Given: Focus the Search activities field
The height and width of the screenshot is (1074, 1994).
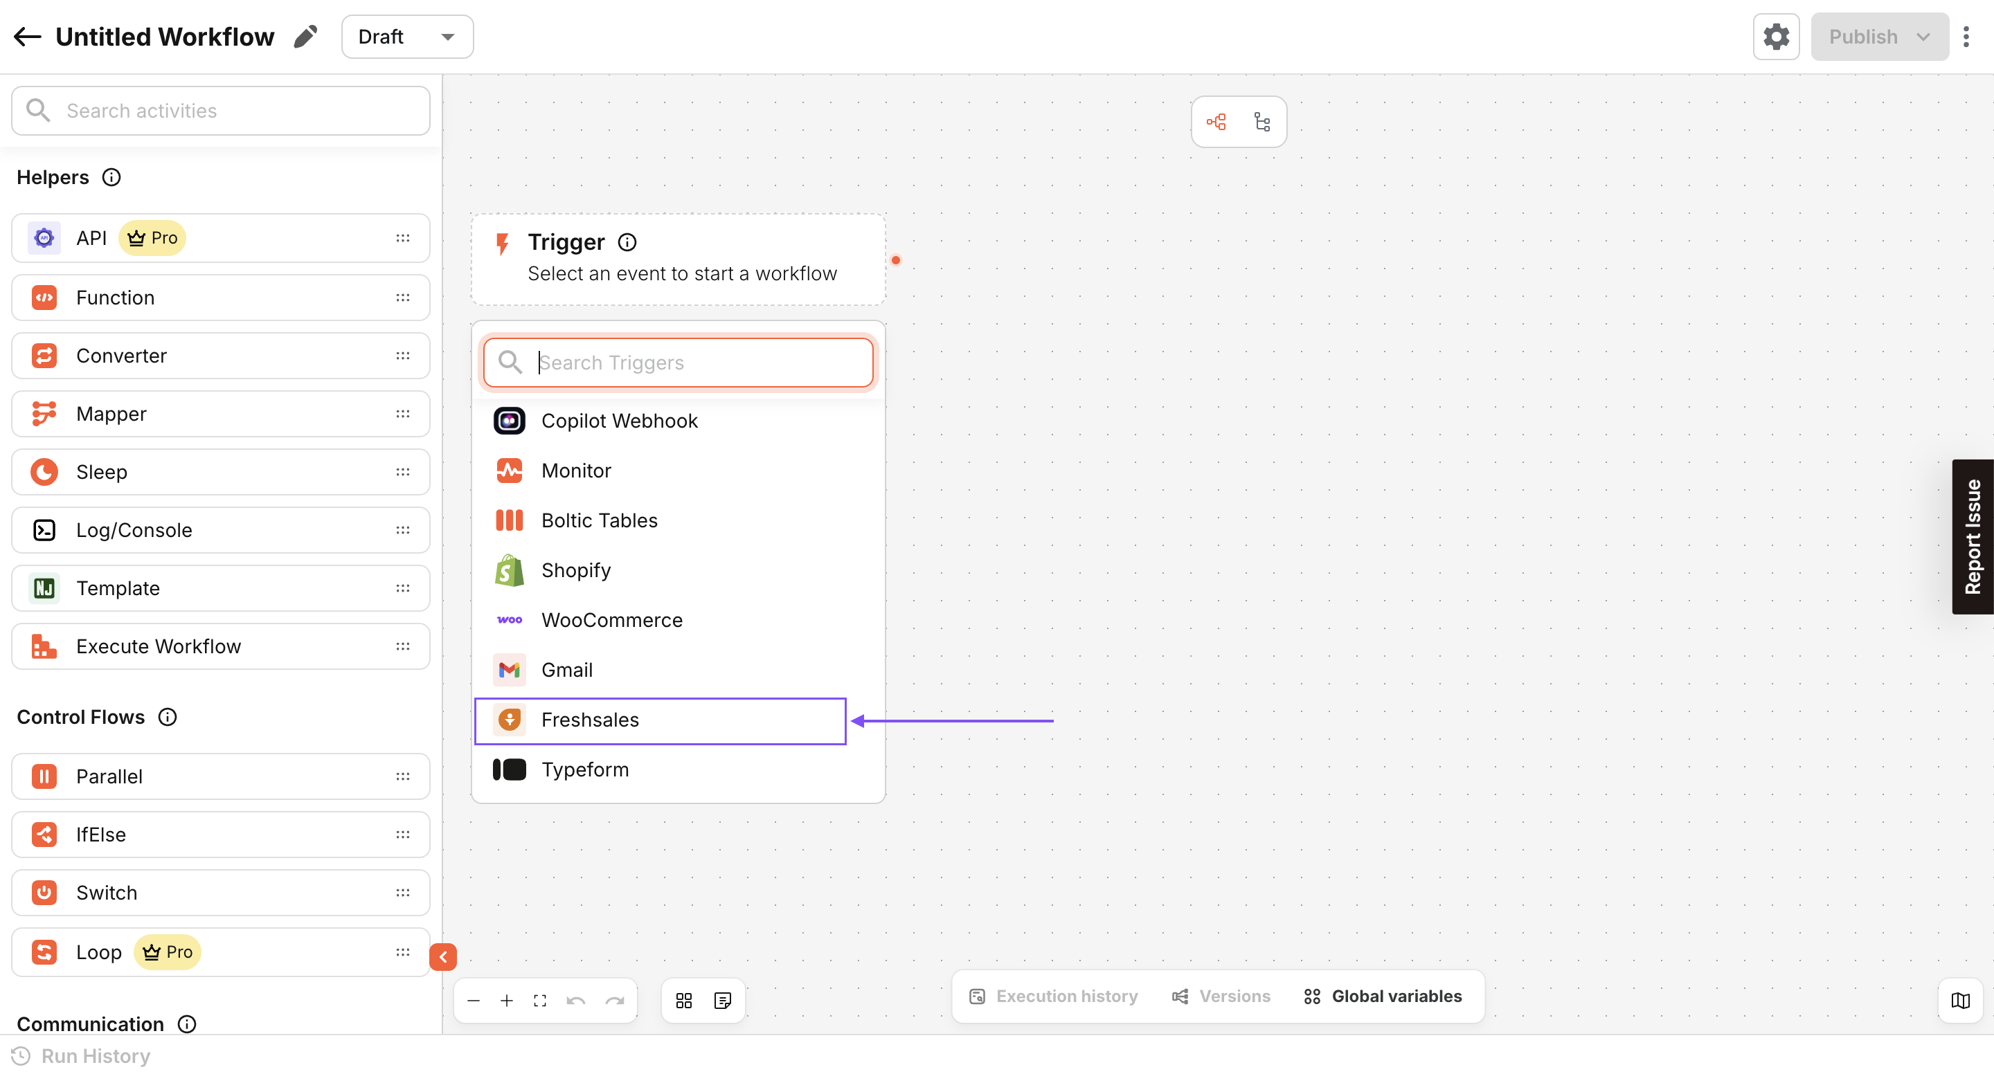Looking at the screenshot, I should [x=221, y=111].
